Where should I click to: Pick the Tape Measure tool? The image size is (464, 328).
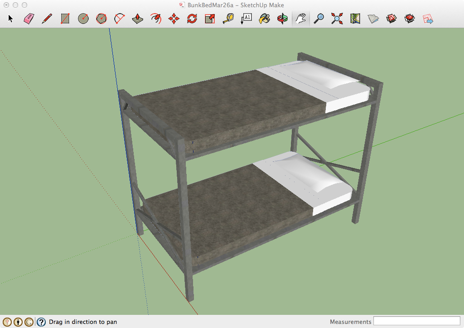coord(228,19)
